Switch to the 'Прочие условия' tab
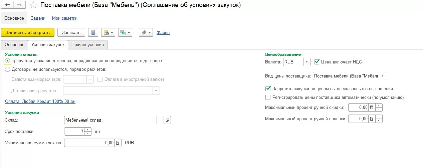423x168 pixels. [x=87, y=44]
